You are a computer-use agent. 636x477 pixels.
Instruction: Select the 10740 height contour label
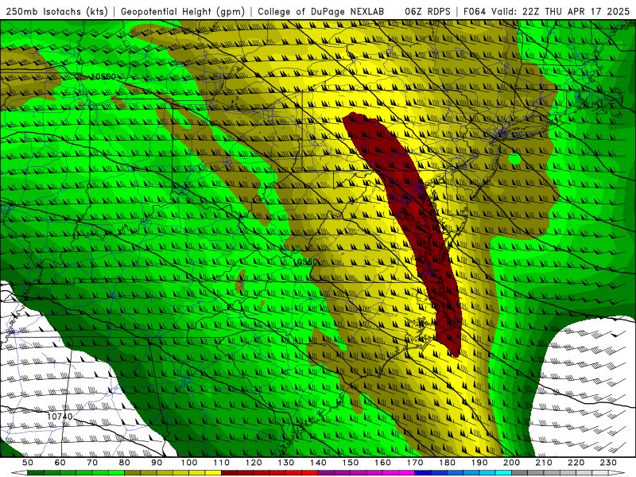tap(60, 416)
